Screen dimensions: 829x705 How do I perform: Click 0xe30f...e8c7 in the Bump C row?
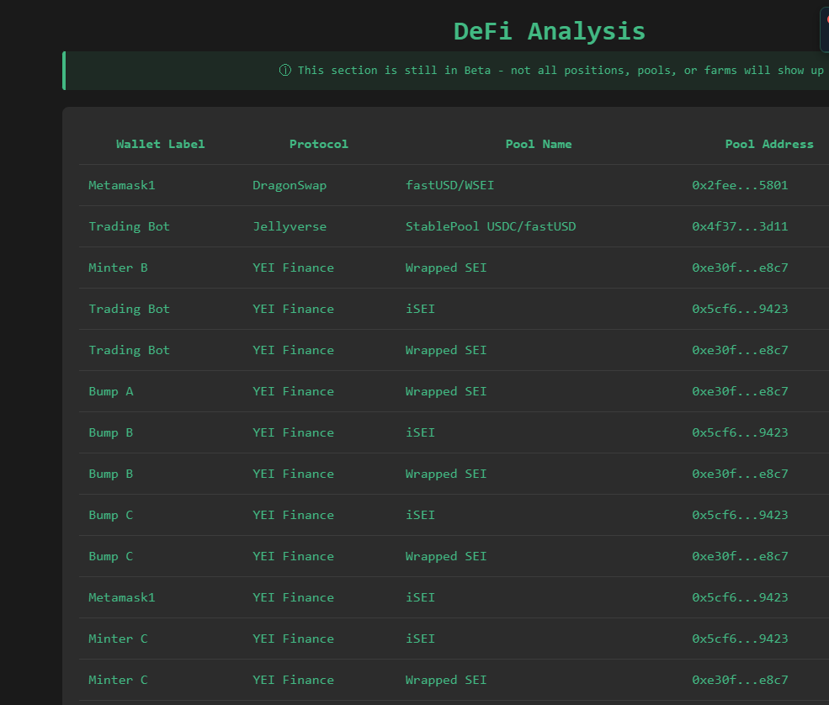coord(740,556)
